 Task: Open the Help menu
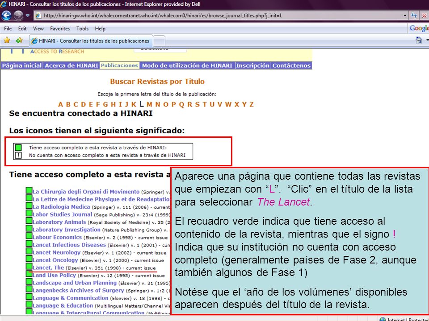tap(100, 29)
